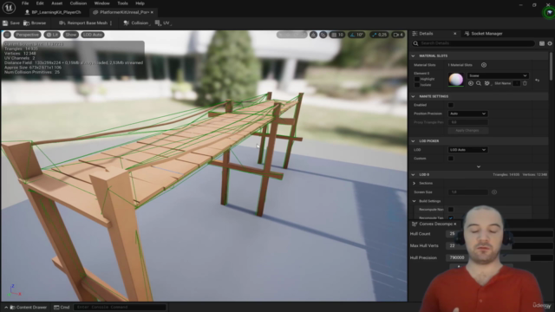Toggle rotation snap set to 10°
This screenshot has width=555, height=312.
coord(356,35)
